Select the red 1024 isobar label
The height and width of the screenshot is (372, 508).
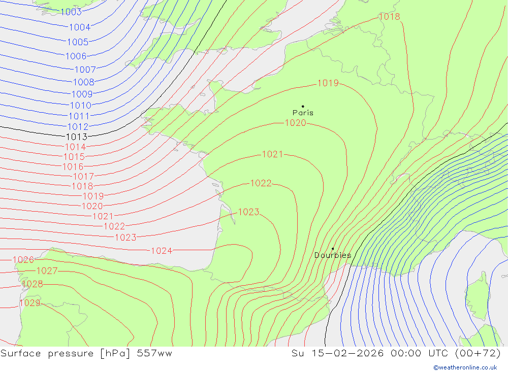tap(162, 251)
